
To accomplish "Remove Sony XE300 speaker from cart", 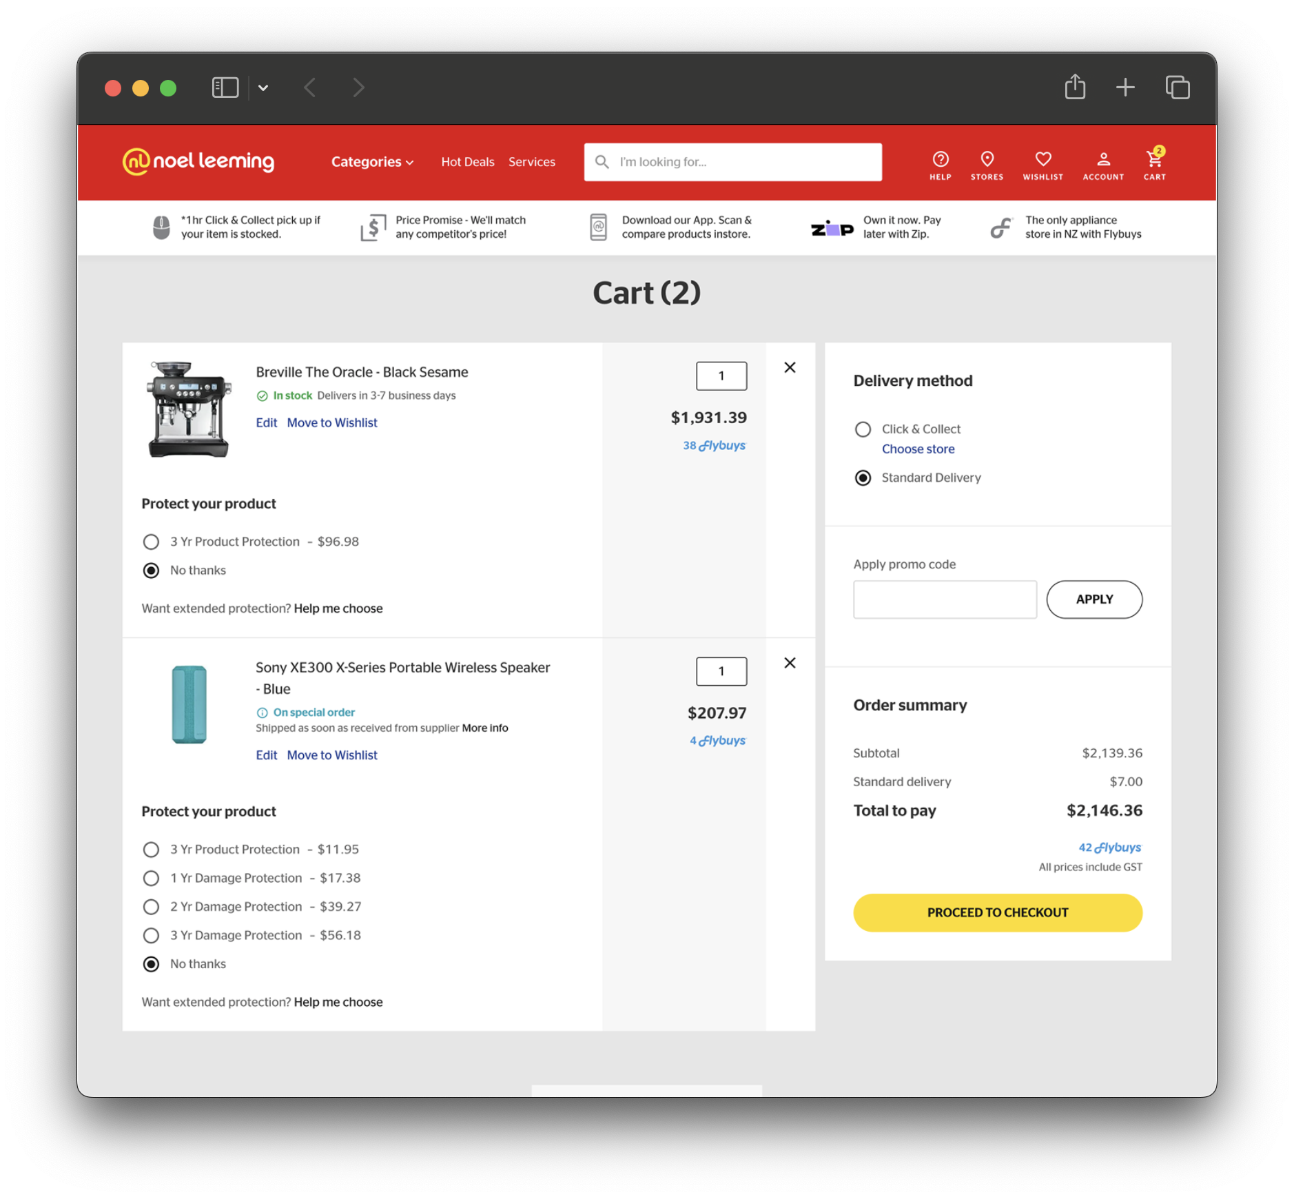I will 790,662.
